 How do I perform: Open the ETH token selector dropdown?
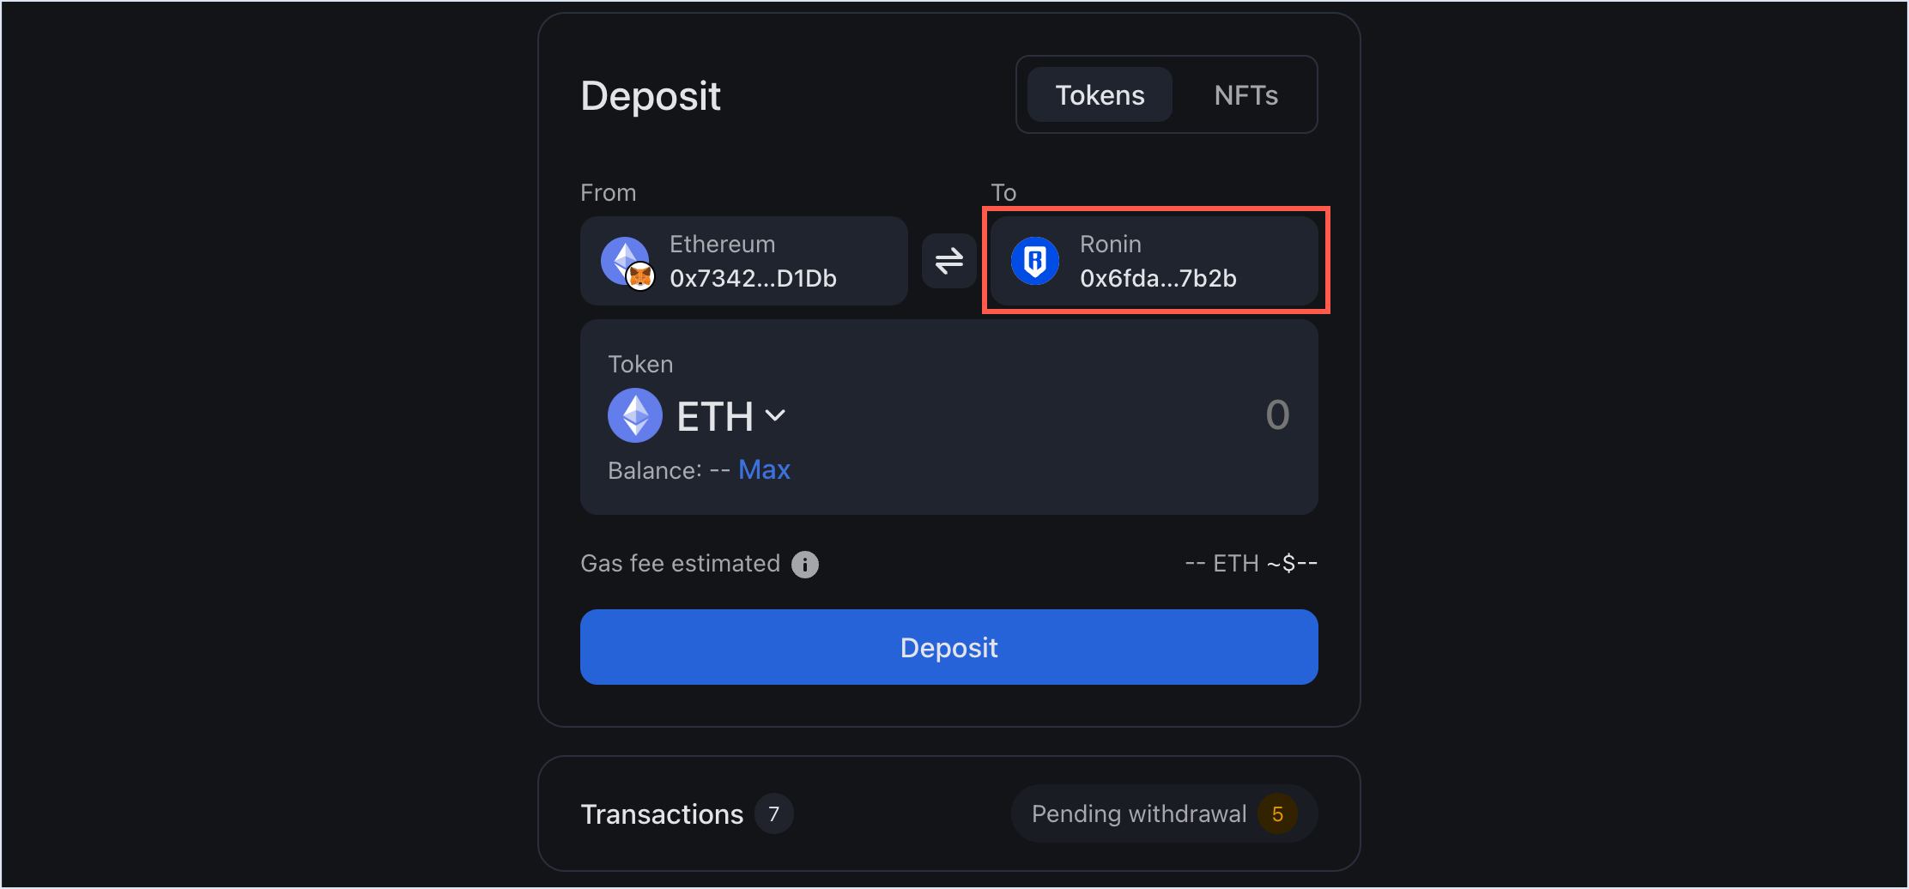tap(732, 415)
